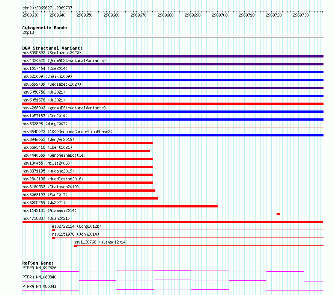
Task: Click variant nsv833896 (Wong2007) label
Action: [45, 124]
